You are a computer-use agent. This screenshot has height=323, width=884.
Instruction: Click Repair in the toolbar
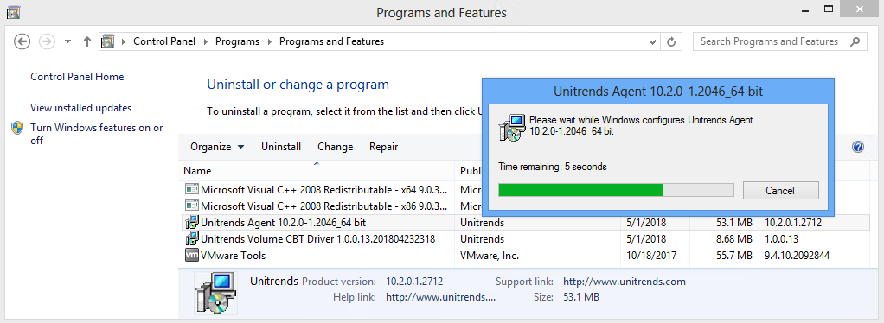click(383, 147)
